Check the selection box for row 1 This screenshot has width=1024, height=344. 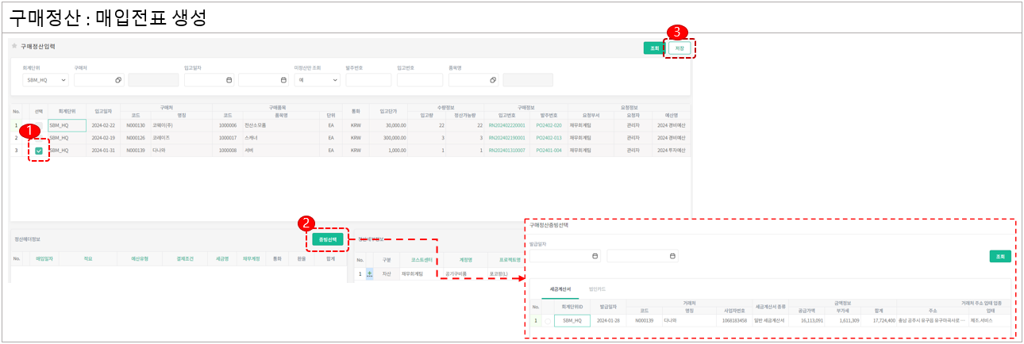tap(38, 125)
